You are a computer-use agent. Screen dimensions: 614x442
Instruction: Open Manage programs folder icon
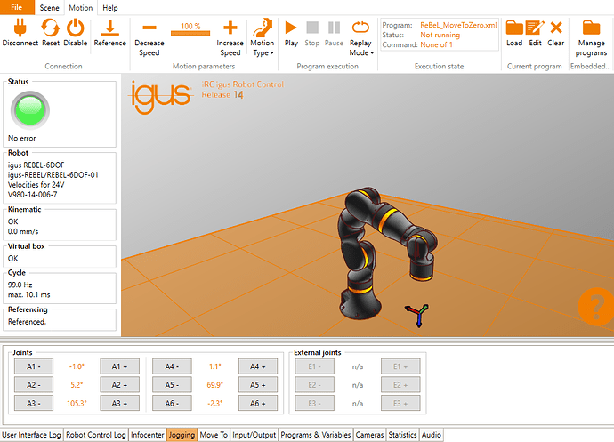pyautogui.click(x=591, y=28)
